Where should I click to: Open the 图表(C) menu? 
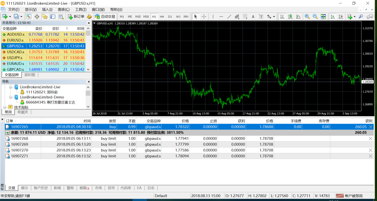tap(64, 9)
